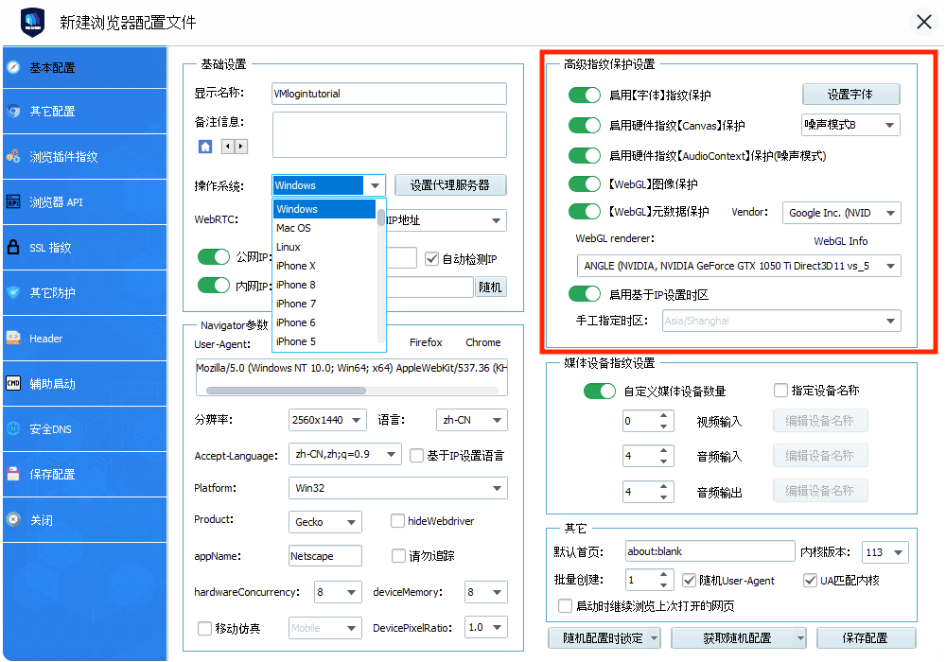Screen dimensions: 946x662
Task: Click the 安全DNS globe icon
Action: [13, 428]
